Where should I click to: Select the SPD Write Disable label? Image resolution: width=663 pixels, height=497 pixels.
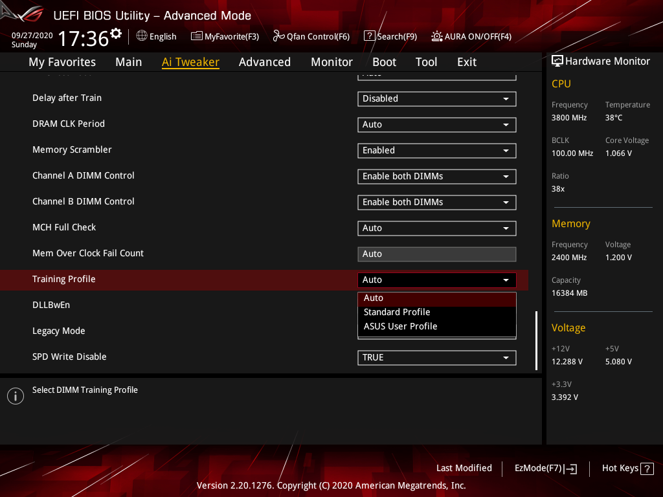pyautogui.click(x=69, y=357)
